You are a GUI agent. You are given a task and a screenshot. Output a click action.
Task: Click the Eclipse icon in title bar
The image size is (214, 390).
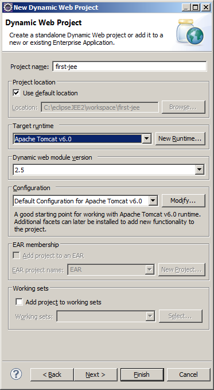tap(8, 7)
